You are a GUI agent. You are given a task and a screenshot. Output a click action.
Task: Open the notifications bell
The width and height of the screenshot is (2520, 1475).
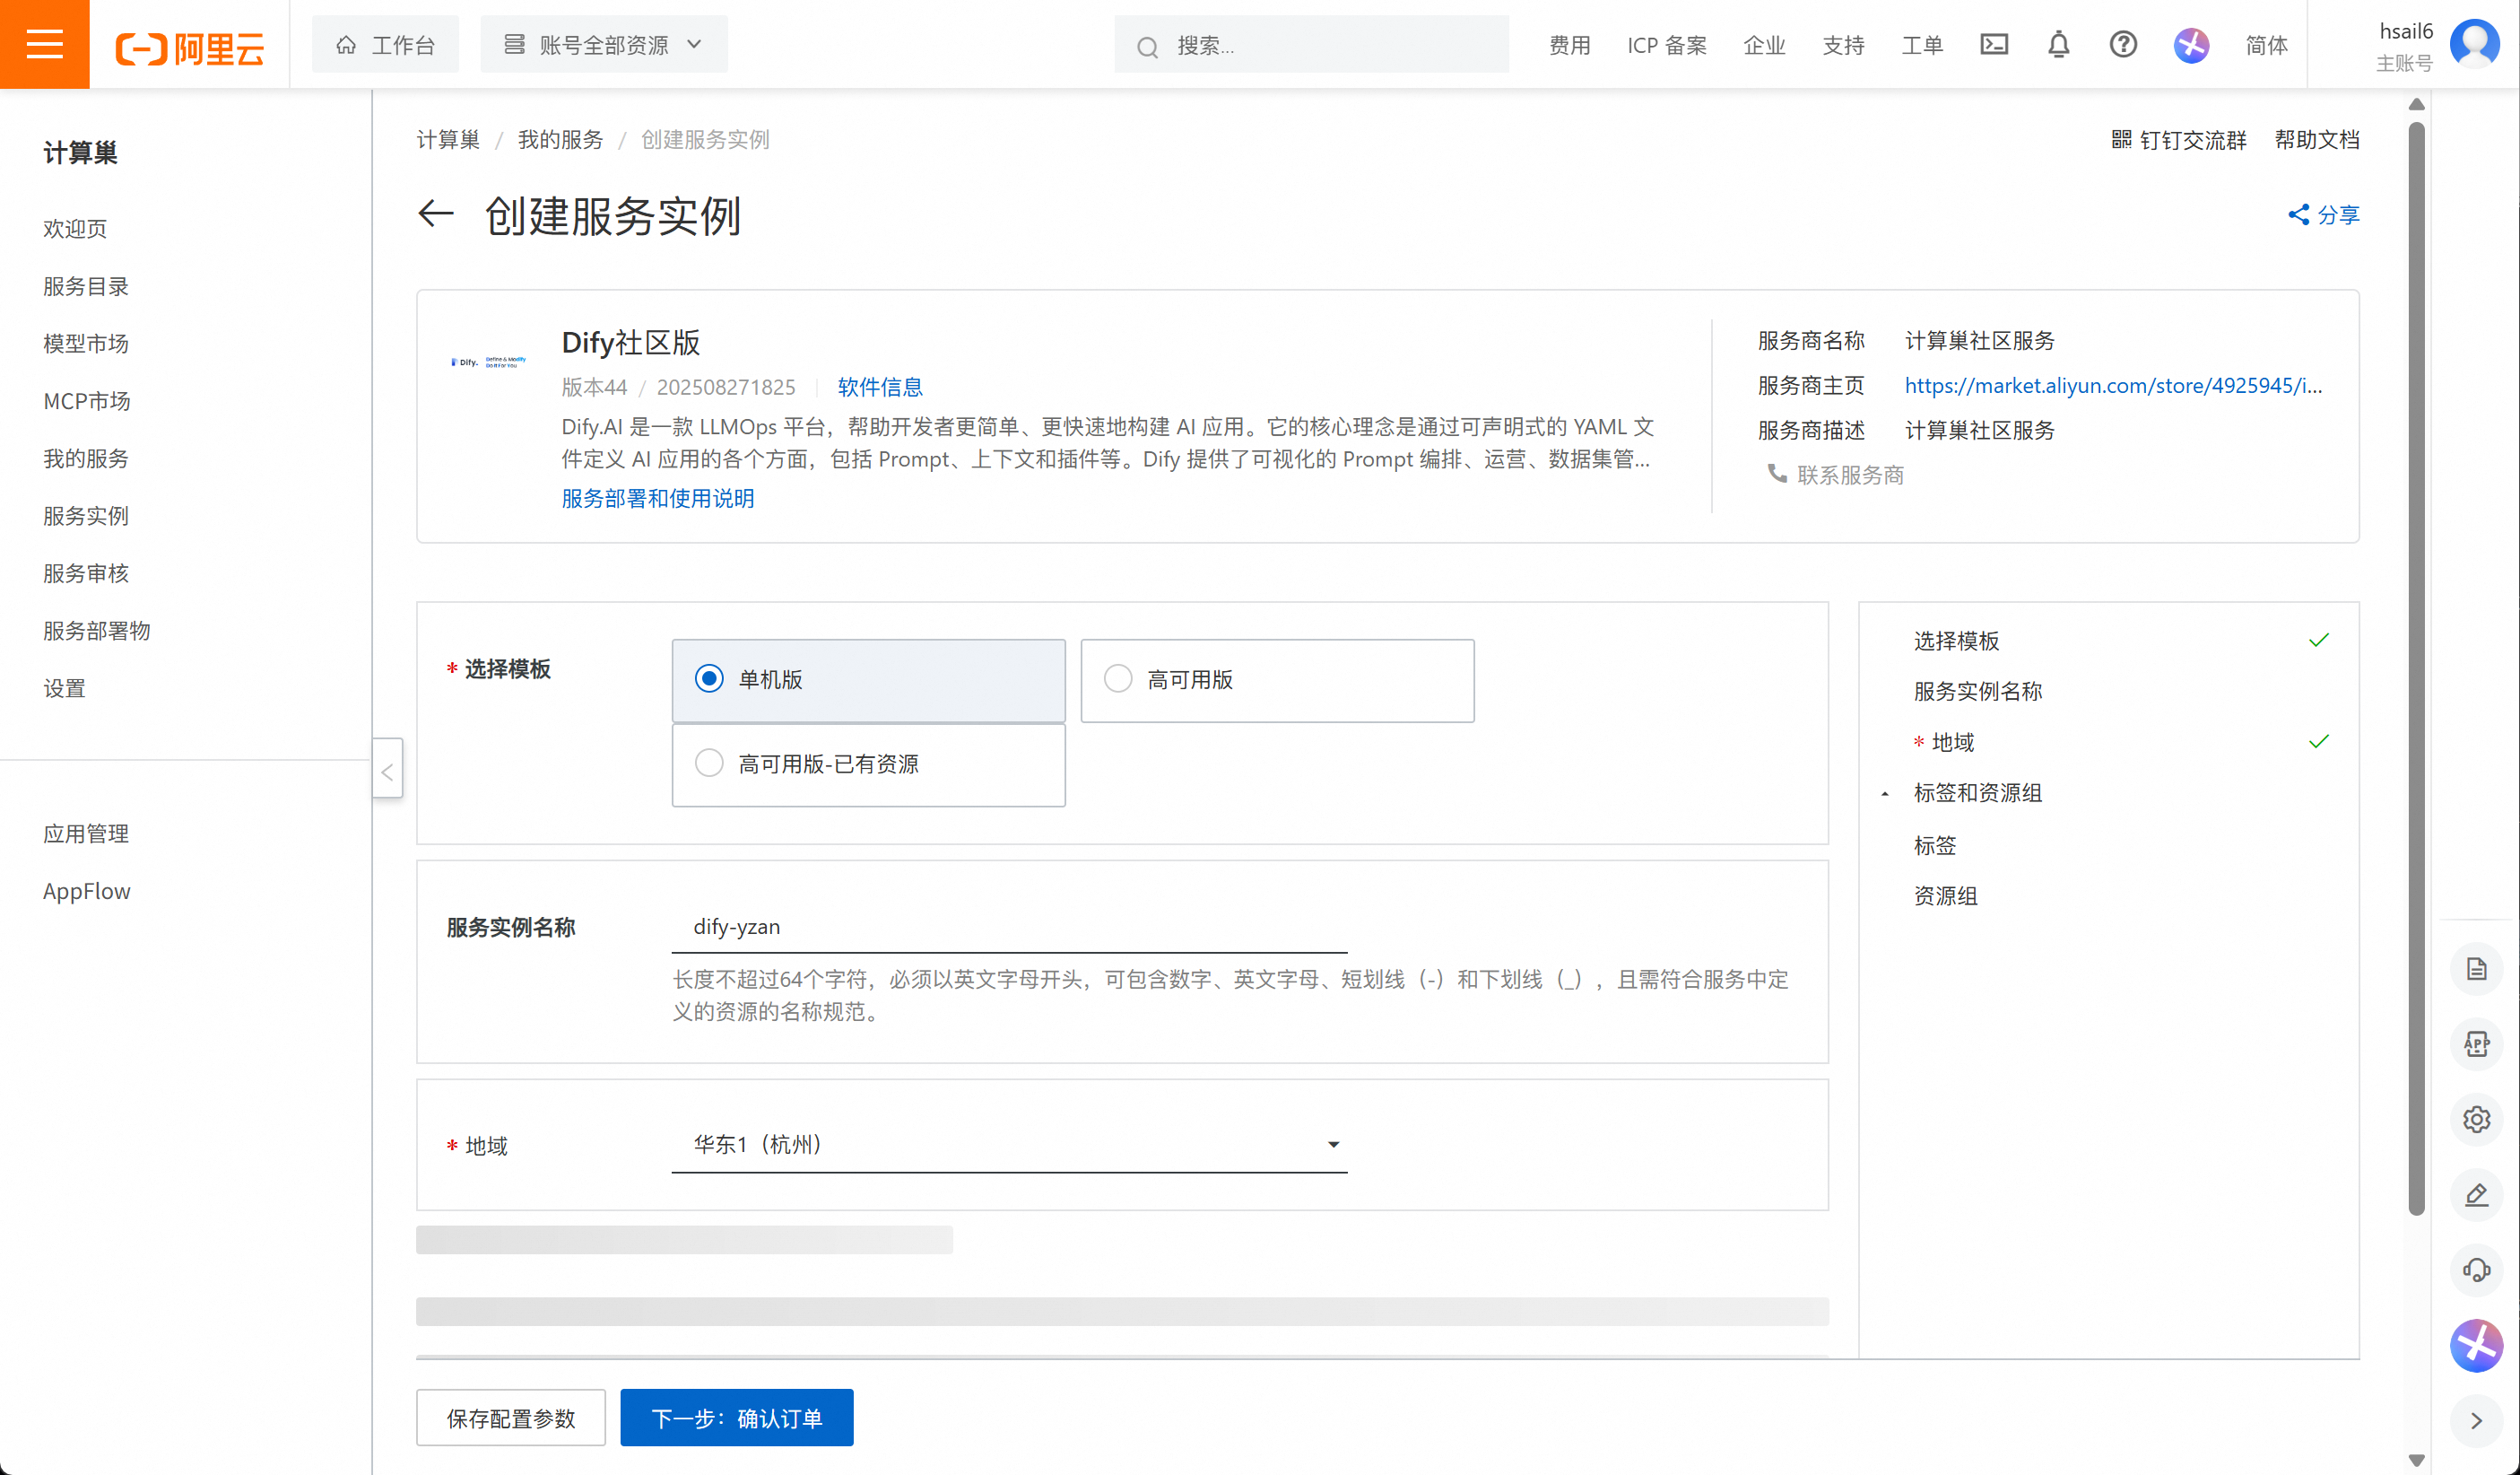(x=2058, y=44)
